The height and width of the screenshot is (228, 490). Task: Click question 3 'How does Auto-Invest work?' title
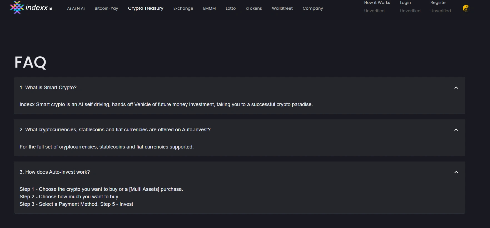[x=55, y=172]
